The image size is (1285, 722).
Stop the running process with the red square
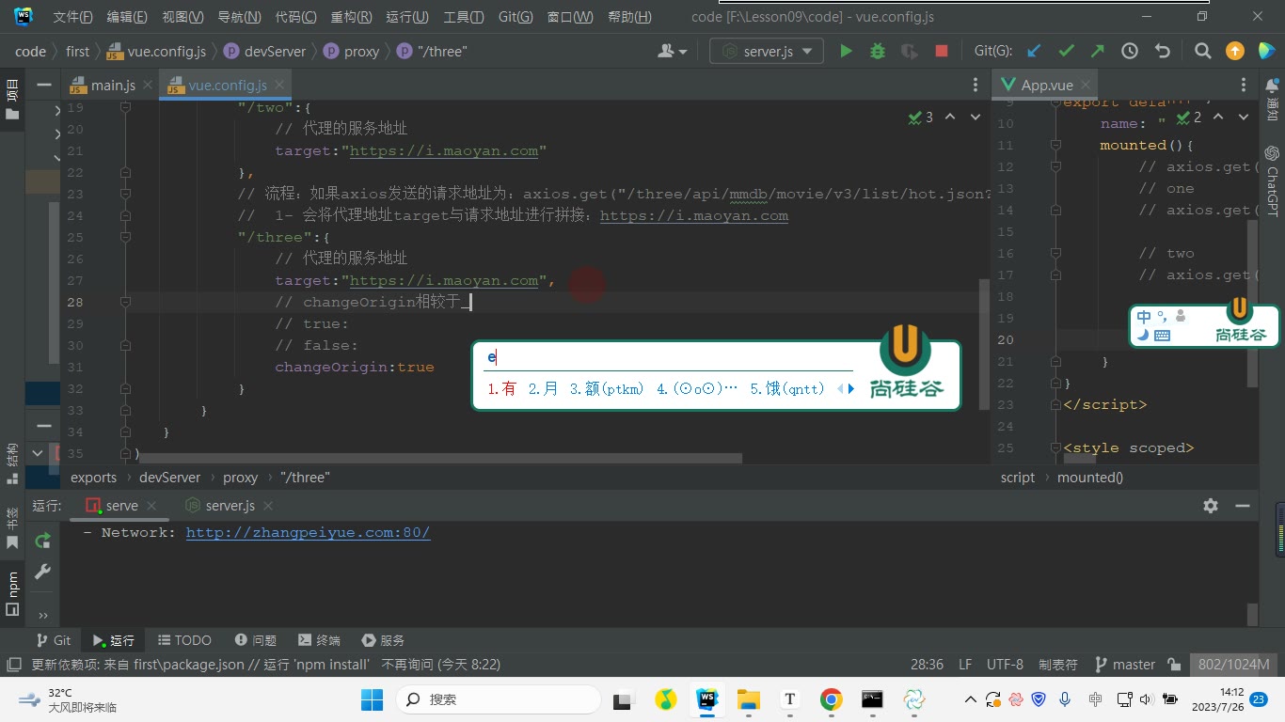click(x=941, y=52)
